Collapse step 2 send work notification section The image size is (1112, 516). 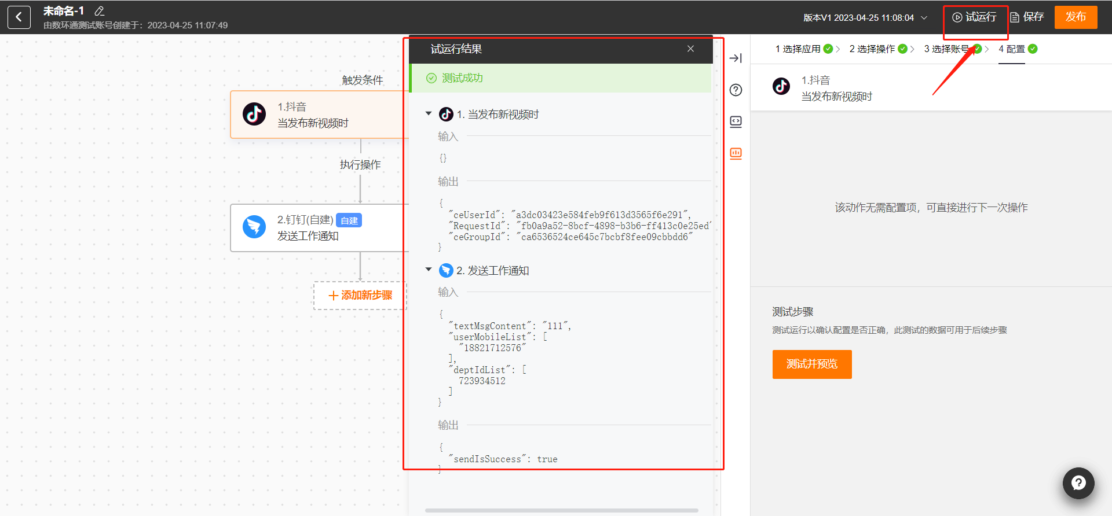[429, 270]
